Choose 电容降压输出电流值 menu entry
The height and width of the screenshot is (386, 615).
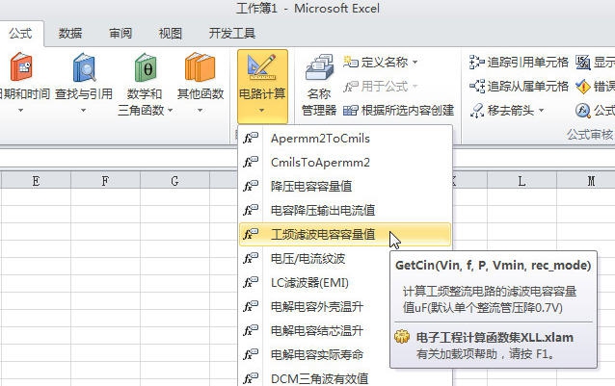[345, 210]
